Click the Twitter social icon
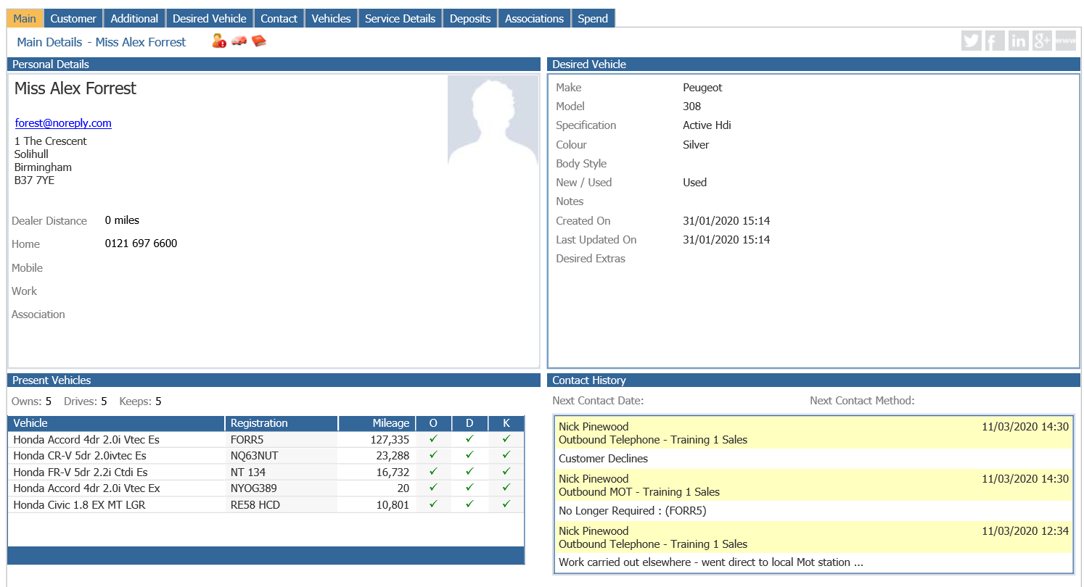1084x587 pixels. click(972, 41)
